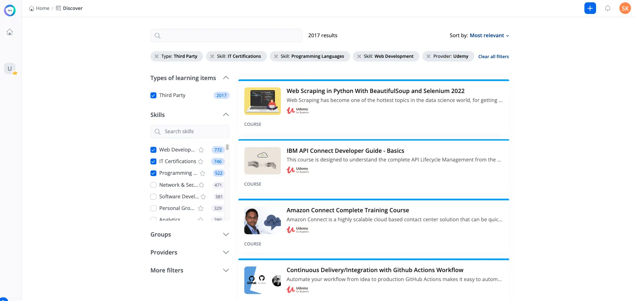Click Udemy logo on IBM API Connect course
635x301 pixels.
click(298, 170)
